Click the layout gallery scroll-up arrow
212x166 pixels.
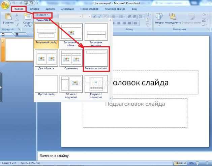(x=111, y=20)
